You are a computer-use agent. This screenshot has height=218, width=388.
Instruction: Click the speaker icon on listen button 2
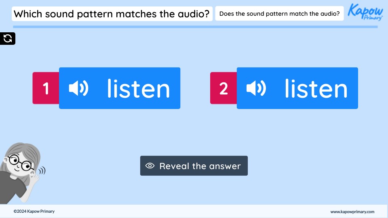(256, 88)
